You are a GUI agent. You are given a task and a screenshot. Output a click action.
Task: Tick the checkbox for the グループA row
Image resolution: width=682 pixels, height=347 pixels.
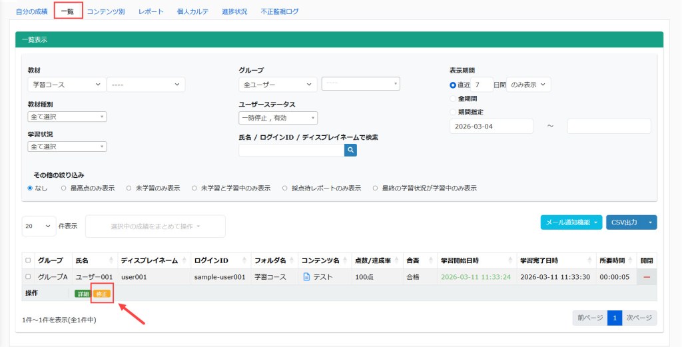pos(28,276)
